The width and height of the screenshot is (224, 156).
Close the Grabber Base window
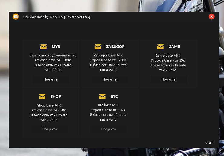(x=212, y=17)
